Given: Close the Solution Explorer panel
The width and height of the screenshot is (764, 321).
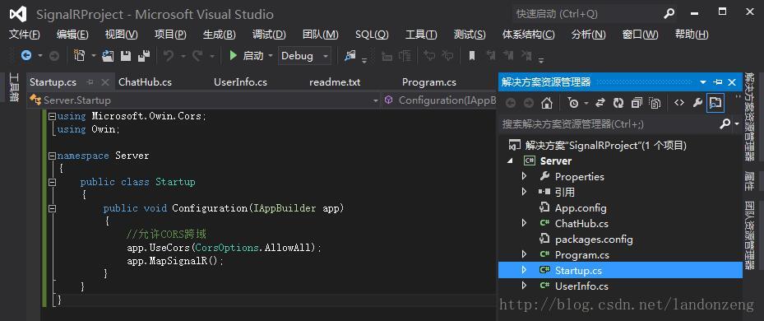Looking at the screenshot, I should [x=731, y=82].
